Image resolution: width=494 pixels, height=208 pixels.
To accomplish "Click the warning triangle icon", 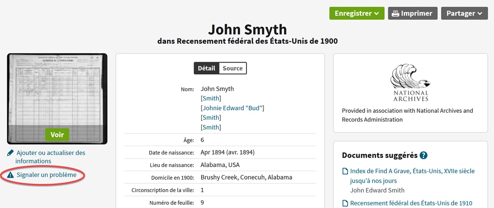I will coord(11,175).
